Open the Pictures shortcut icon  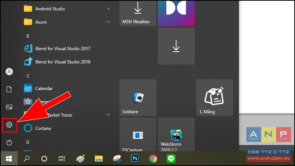coord(9,107)
